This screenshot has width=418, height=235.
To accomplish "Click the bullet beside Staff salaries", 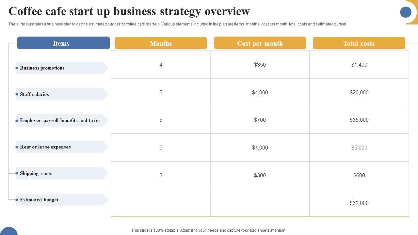I will [17, 94].
